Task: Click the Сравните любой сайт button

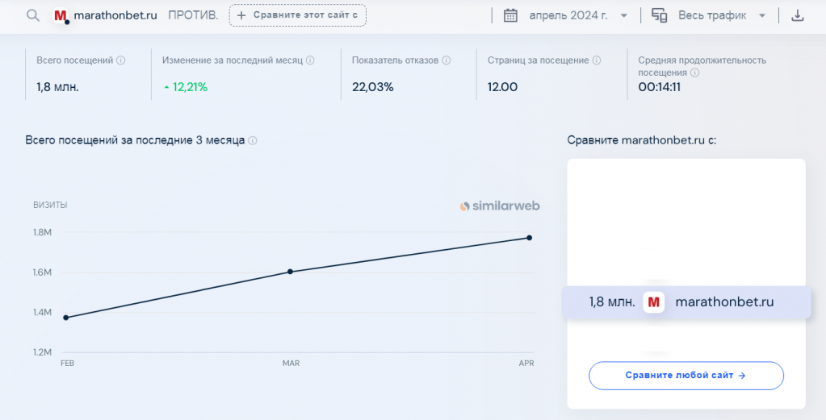Action: pos(686,376)
